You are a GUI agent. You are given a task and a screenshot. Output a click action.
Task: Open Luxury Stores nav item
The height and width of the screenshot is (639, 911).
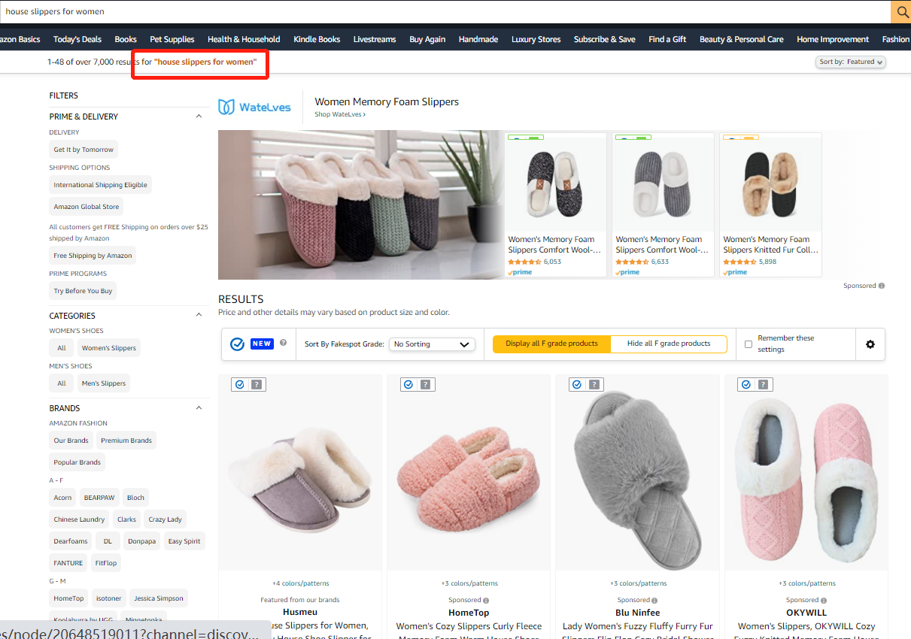pos(536,39)
